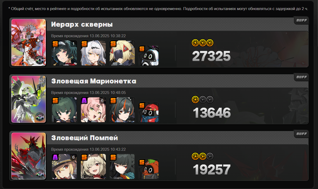Click the star rating above 13646

tap(202, 99)
